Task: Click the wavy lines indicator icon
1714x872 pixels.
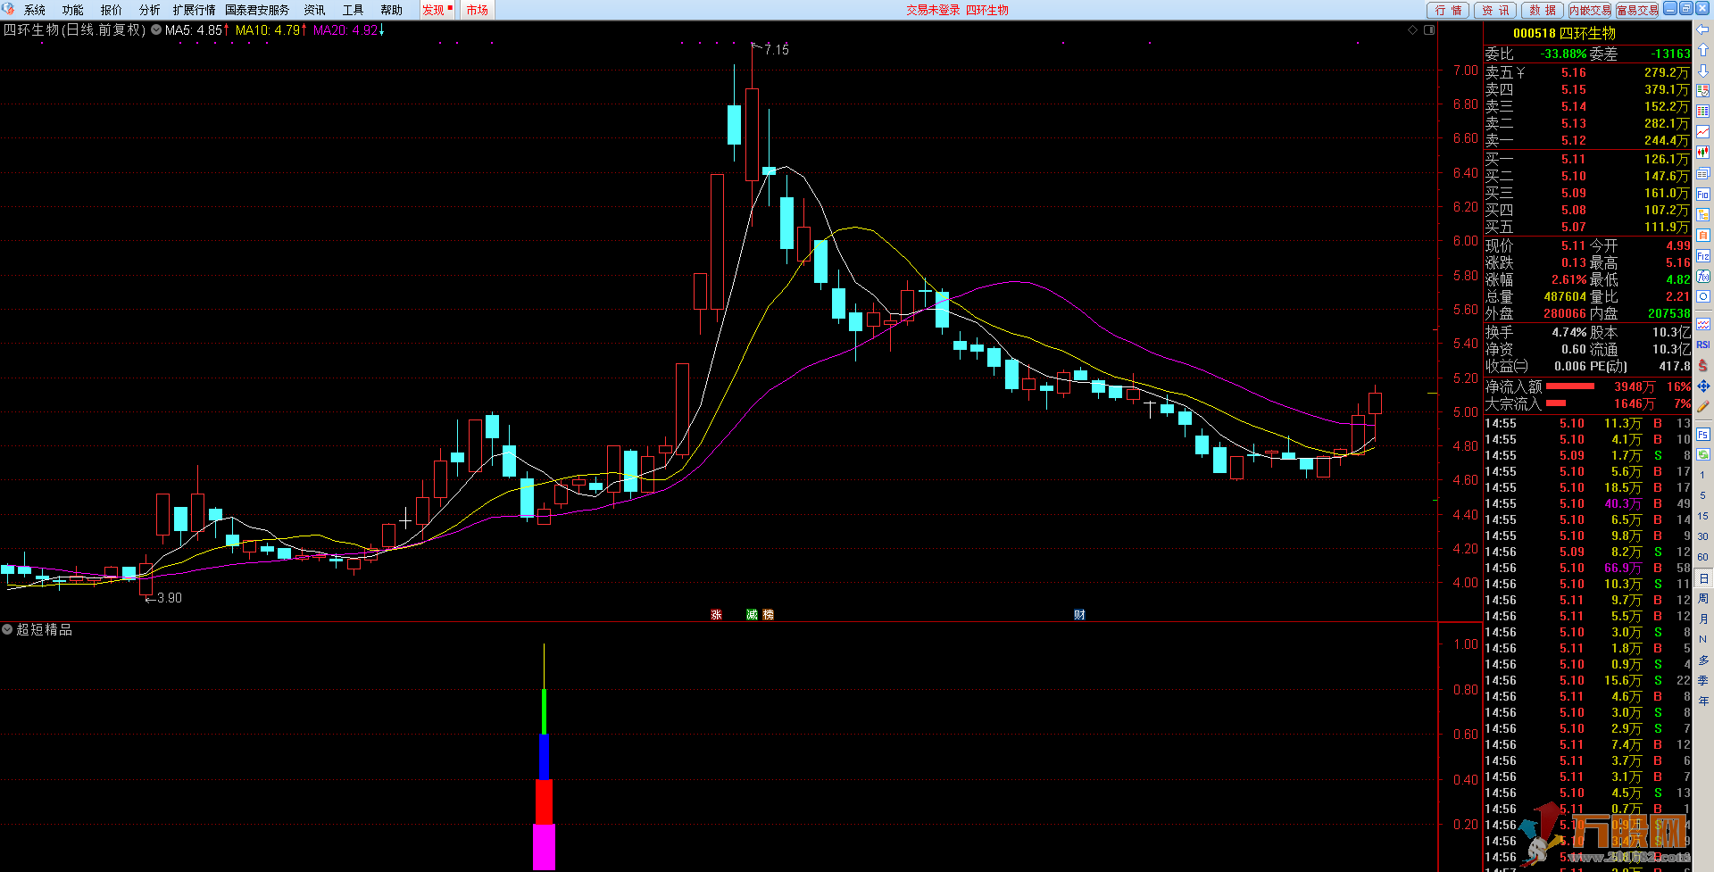Action: 1703,324
